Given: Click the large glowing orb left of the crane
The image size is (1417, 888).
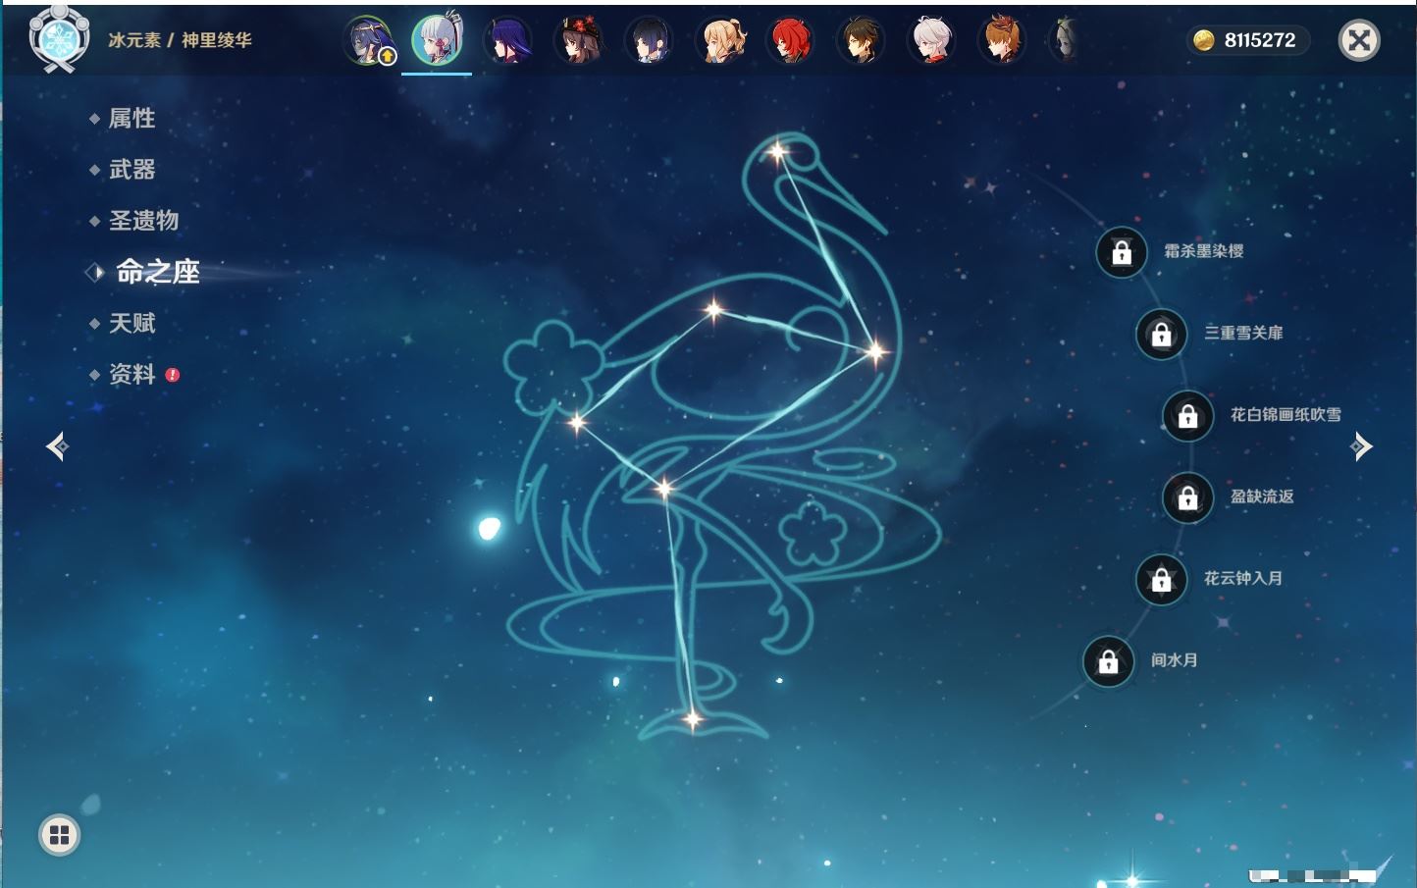Looking at the screenshot, I should coord(489,529).
